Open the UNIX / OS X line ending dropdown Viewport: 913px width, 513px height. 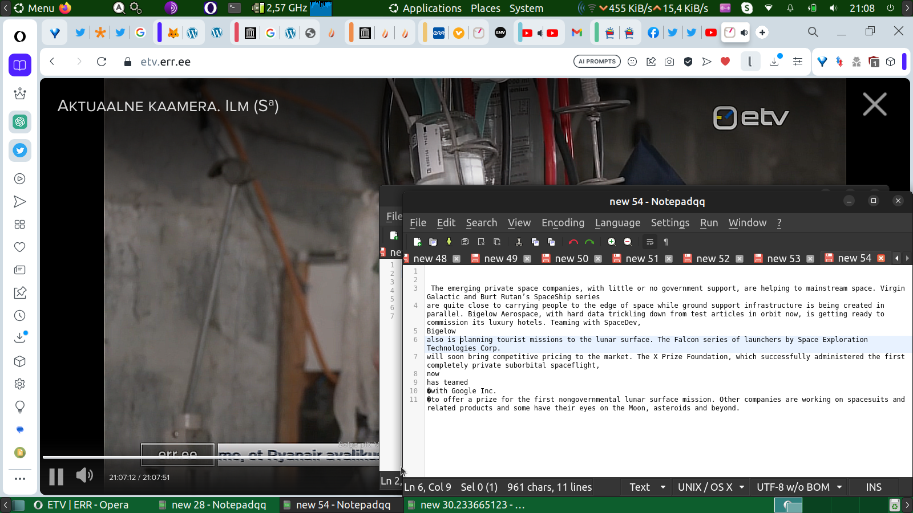pos(710,487)
